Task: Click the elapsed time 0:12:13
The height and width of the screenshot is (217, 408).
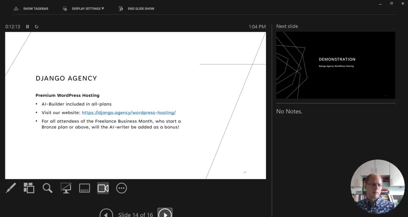Action: (x=13, y=27)
